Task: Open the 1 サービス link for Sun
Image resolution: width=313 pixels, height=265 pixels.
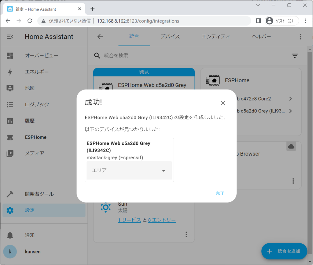Action: [x=129, y=220]
